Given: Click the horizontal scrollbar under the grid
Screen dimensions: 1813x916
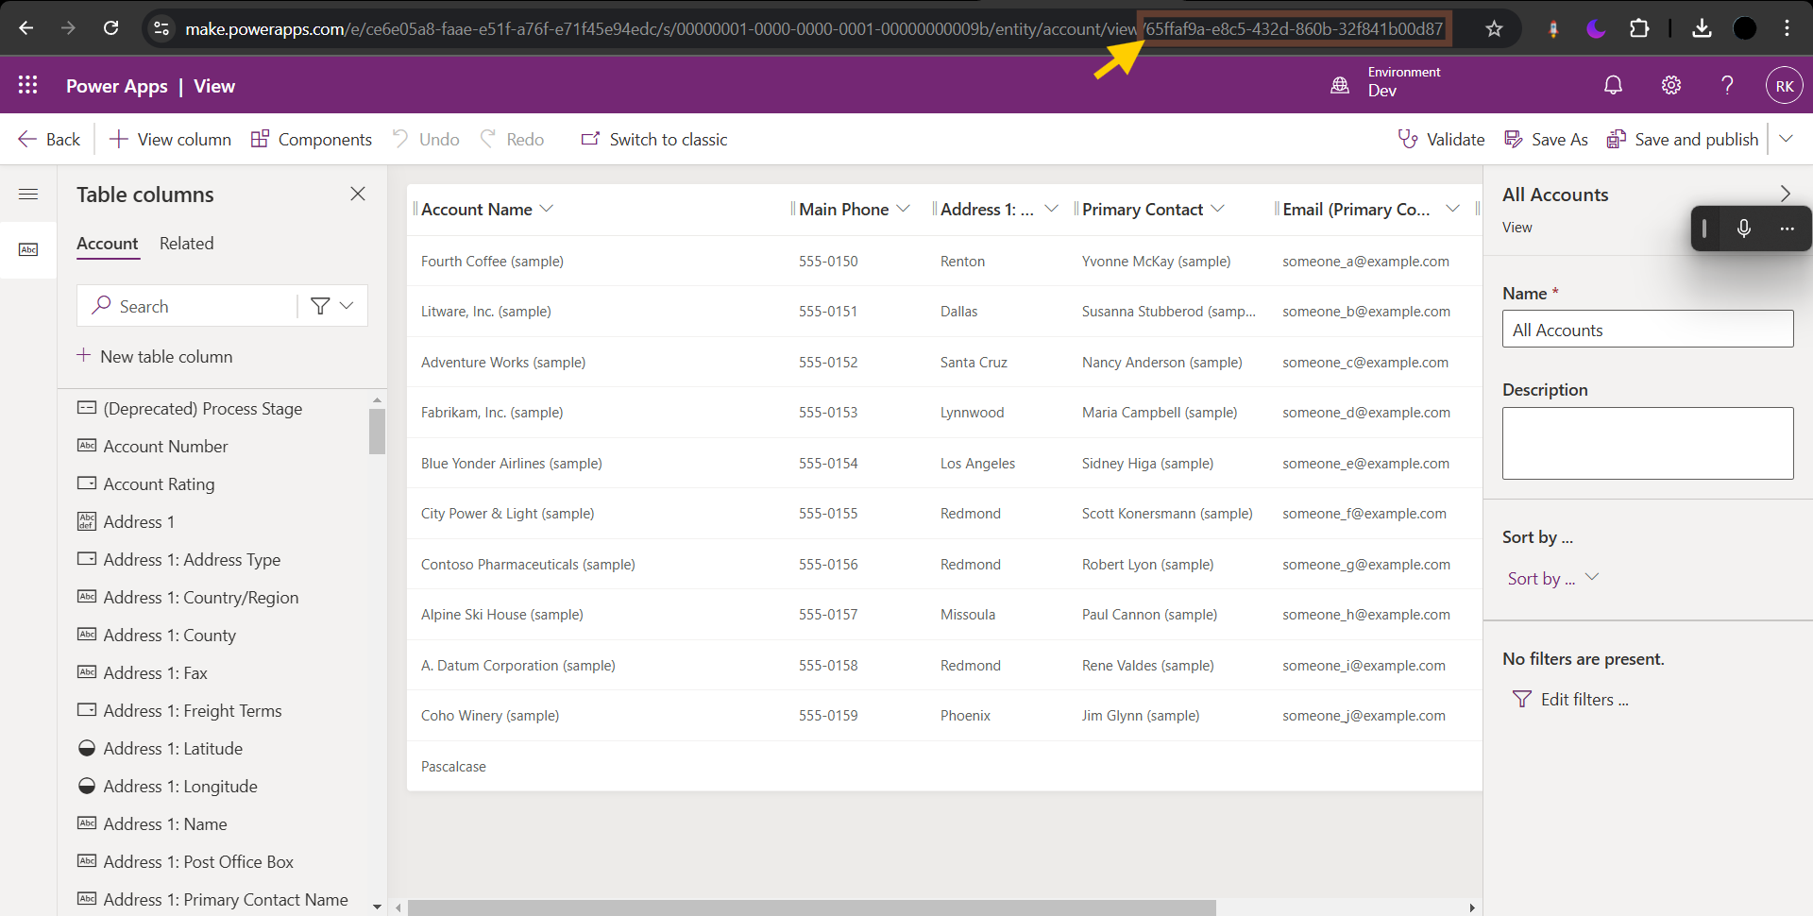Looking at the screenshot, I should point(812,908).
